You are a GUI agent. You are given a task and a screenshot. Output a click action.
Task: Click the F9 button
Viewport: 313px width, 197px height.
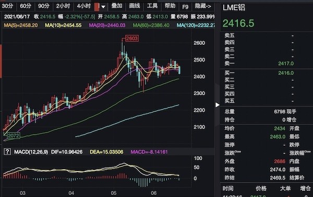pos(185,7)
